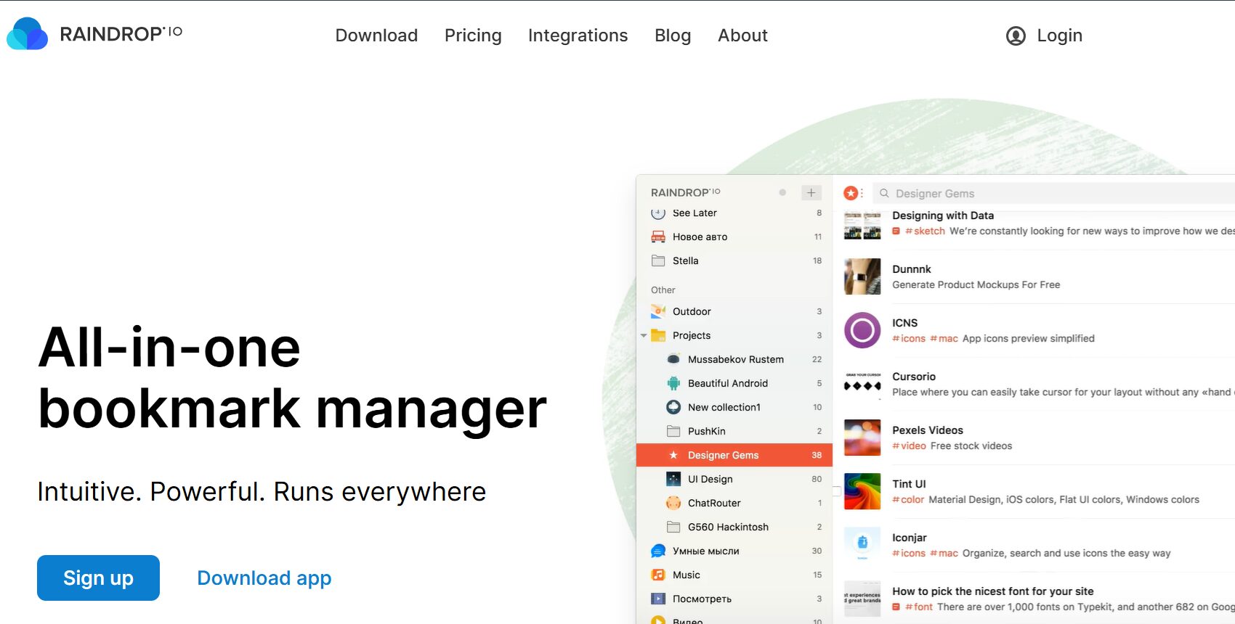Open the Dunnnk bookmark thumbnail
The width and height of the screenshot is (1235, 624).
click(862, 276)
